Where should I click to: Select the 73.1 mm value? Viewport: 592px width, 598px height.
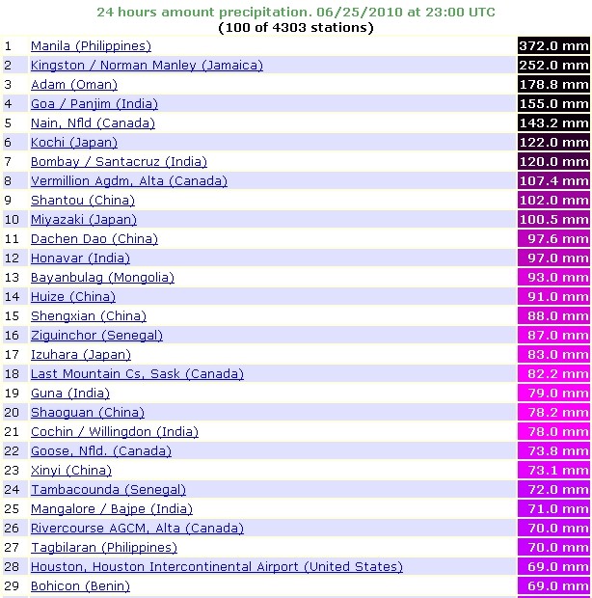(x=553, y=471)
